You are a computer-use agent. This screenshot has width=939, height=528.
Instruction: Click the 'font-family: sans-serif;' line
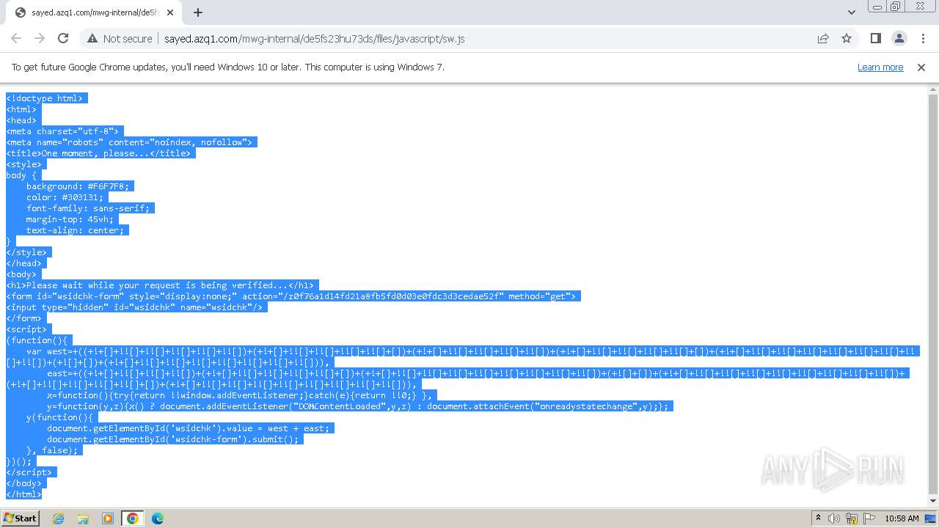pos(88,208)
